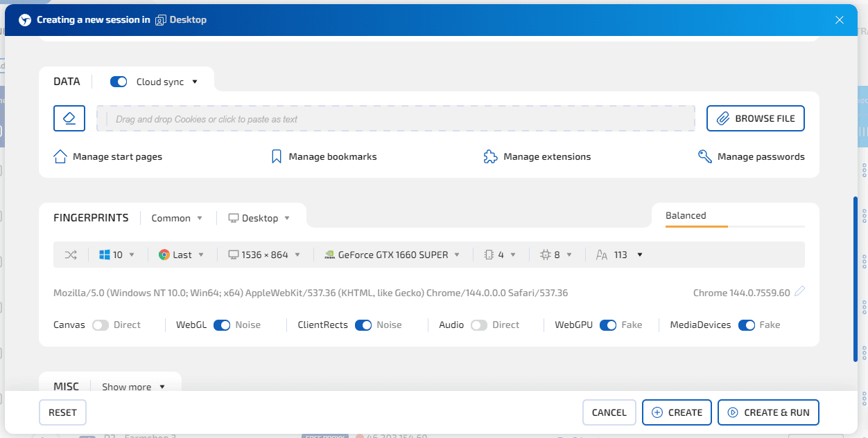Screen dimensions: 868x438
Task: Open the Common fingerprints dropdown
Action: point(177,218)
